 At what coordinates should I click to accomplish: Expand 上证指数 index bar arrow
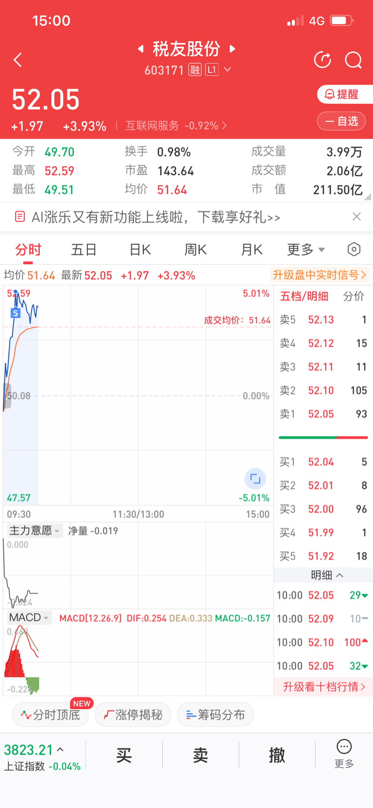coord(60,750)
